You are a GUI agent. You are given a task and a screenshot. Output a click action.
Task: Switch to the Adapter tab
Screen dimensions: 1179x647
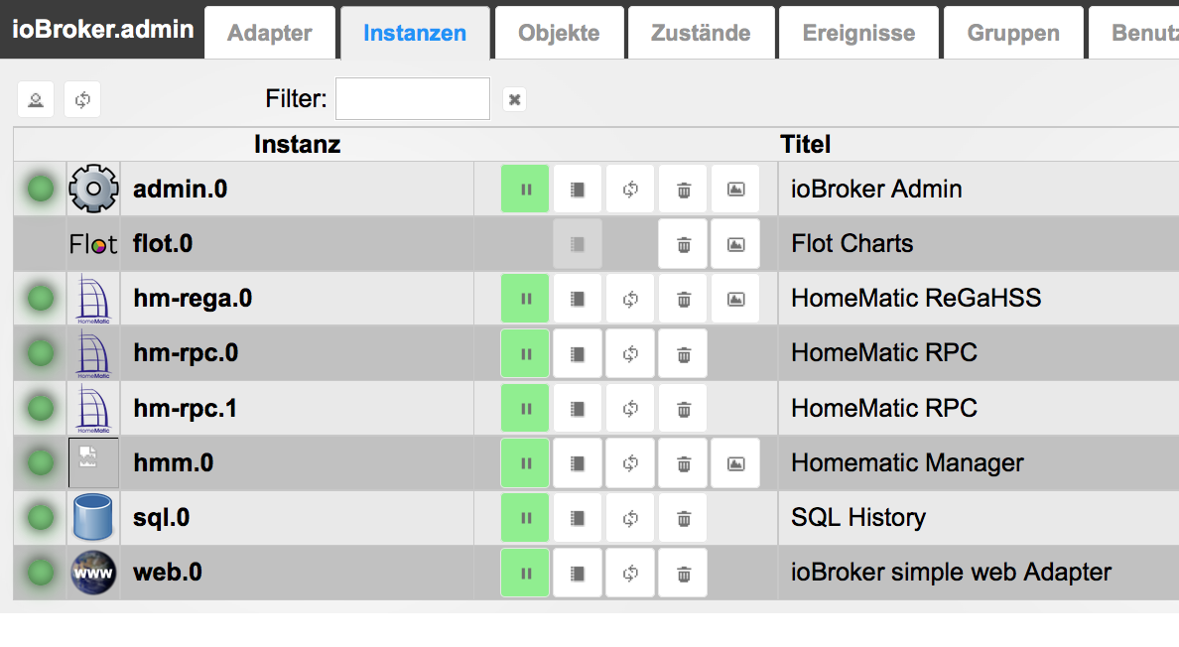pyautogui.click(x=270, y=33)
